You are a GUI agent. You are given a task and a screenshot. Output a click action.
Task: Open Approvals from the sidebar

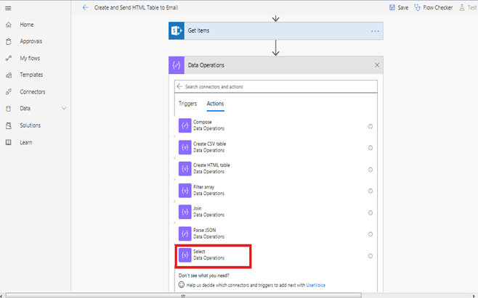(31, 41)
